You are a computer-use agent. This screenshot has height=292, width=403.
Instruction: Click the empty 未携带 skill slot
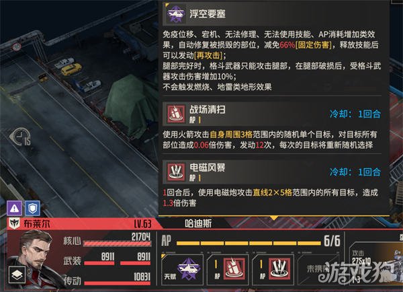318,270
